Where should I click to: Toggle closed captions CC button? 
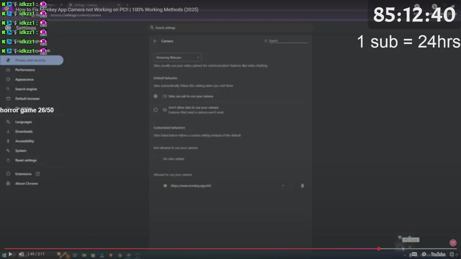point(414,254)
